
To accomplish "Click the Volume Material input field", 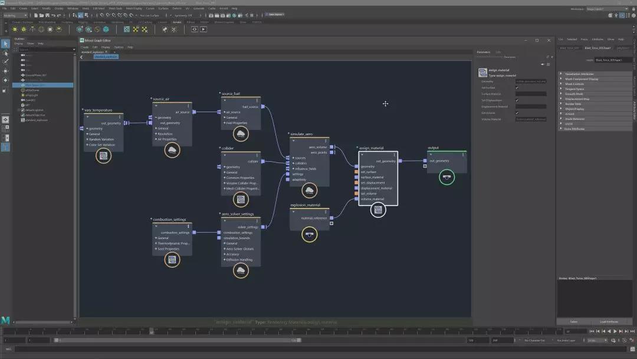I will pos(531,119).
